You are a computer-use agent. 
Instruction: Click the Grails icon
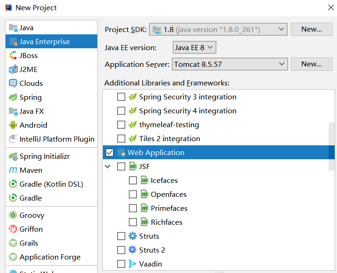tap(13, 243)
